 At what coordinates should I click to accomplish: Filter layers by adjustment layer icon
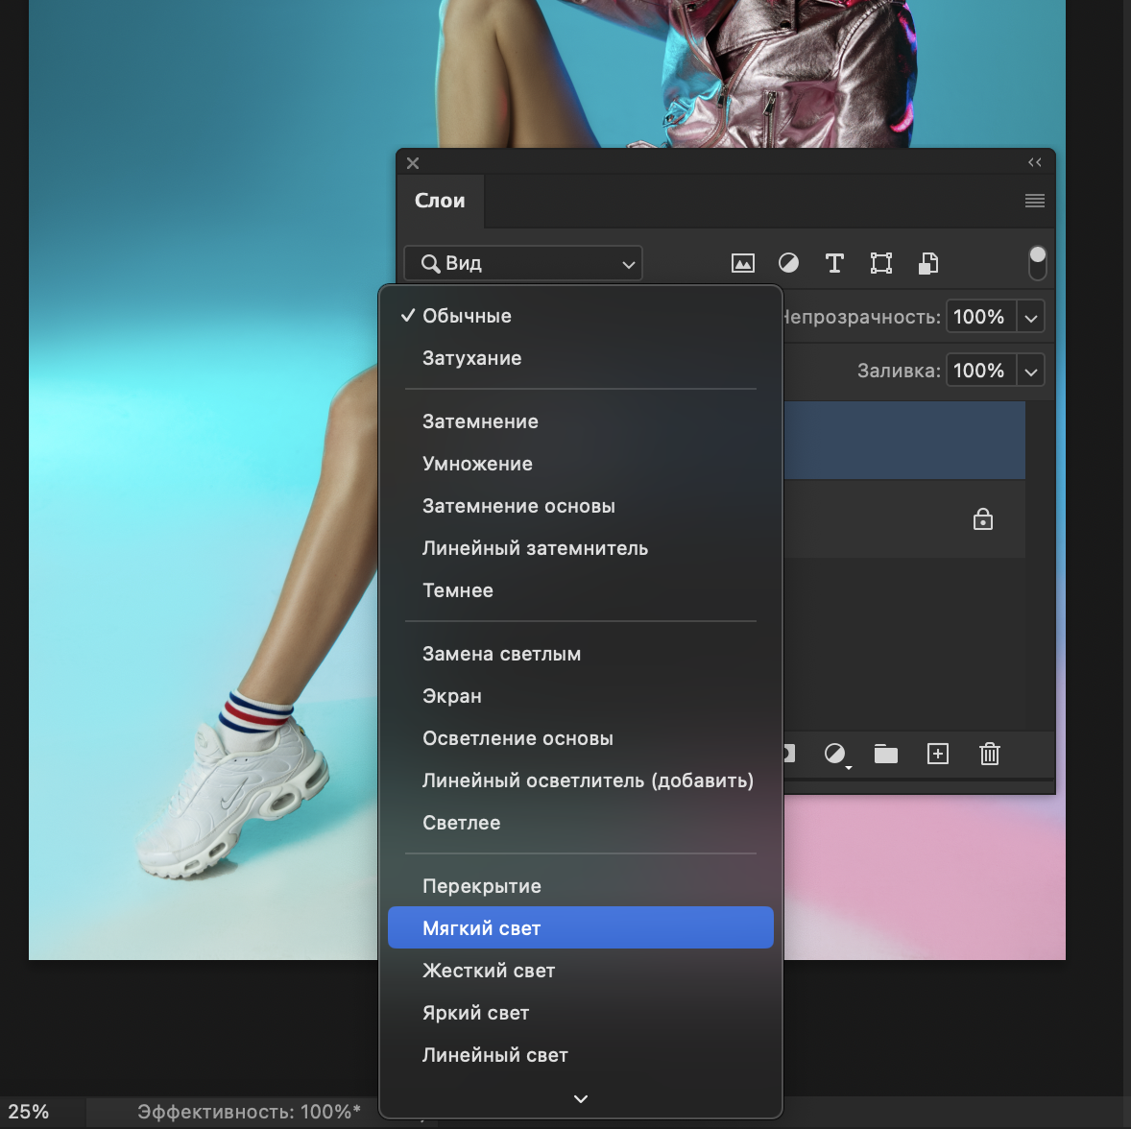[788, 263]
